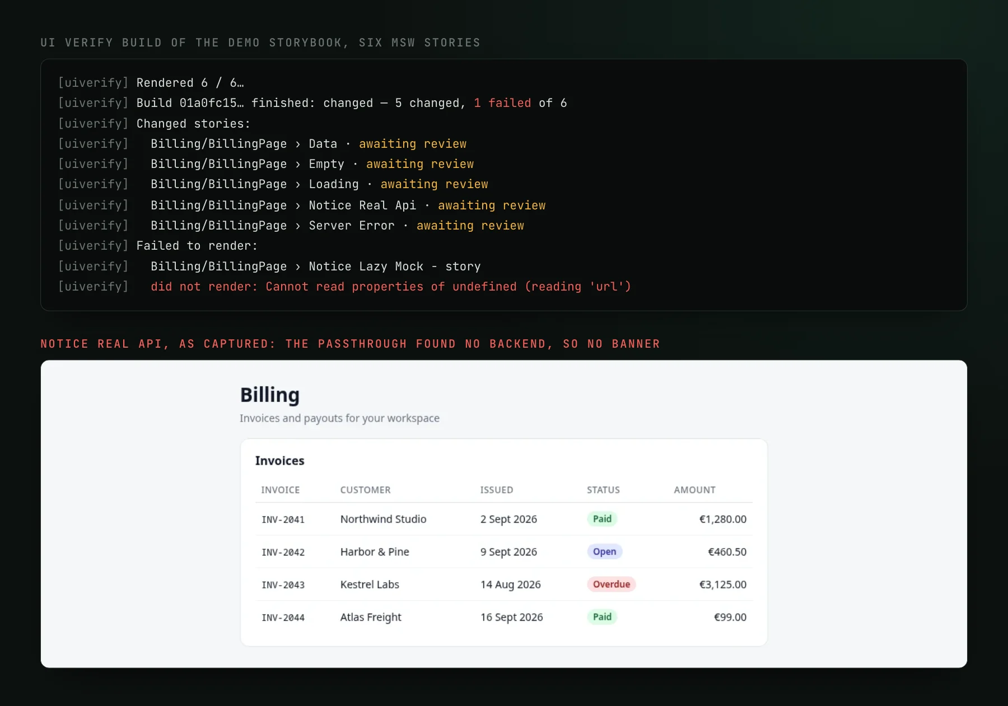Image resolution: width=1008 pixels, height=706 pixels.
Task: Click the CUSTOMER column header
Action: (366, 490)
